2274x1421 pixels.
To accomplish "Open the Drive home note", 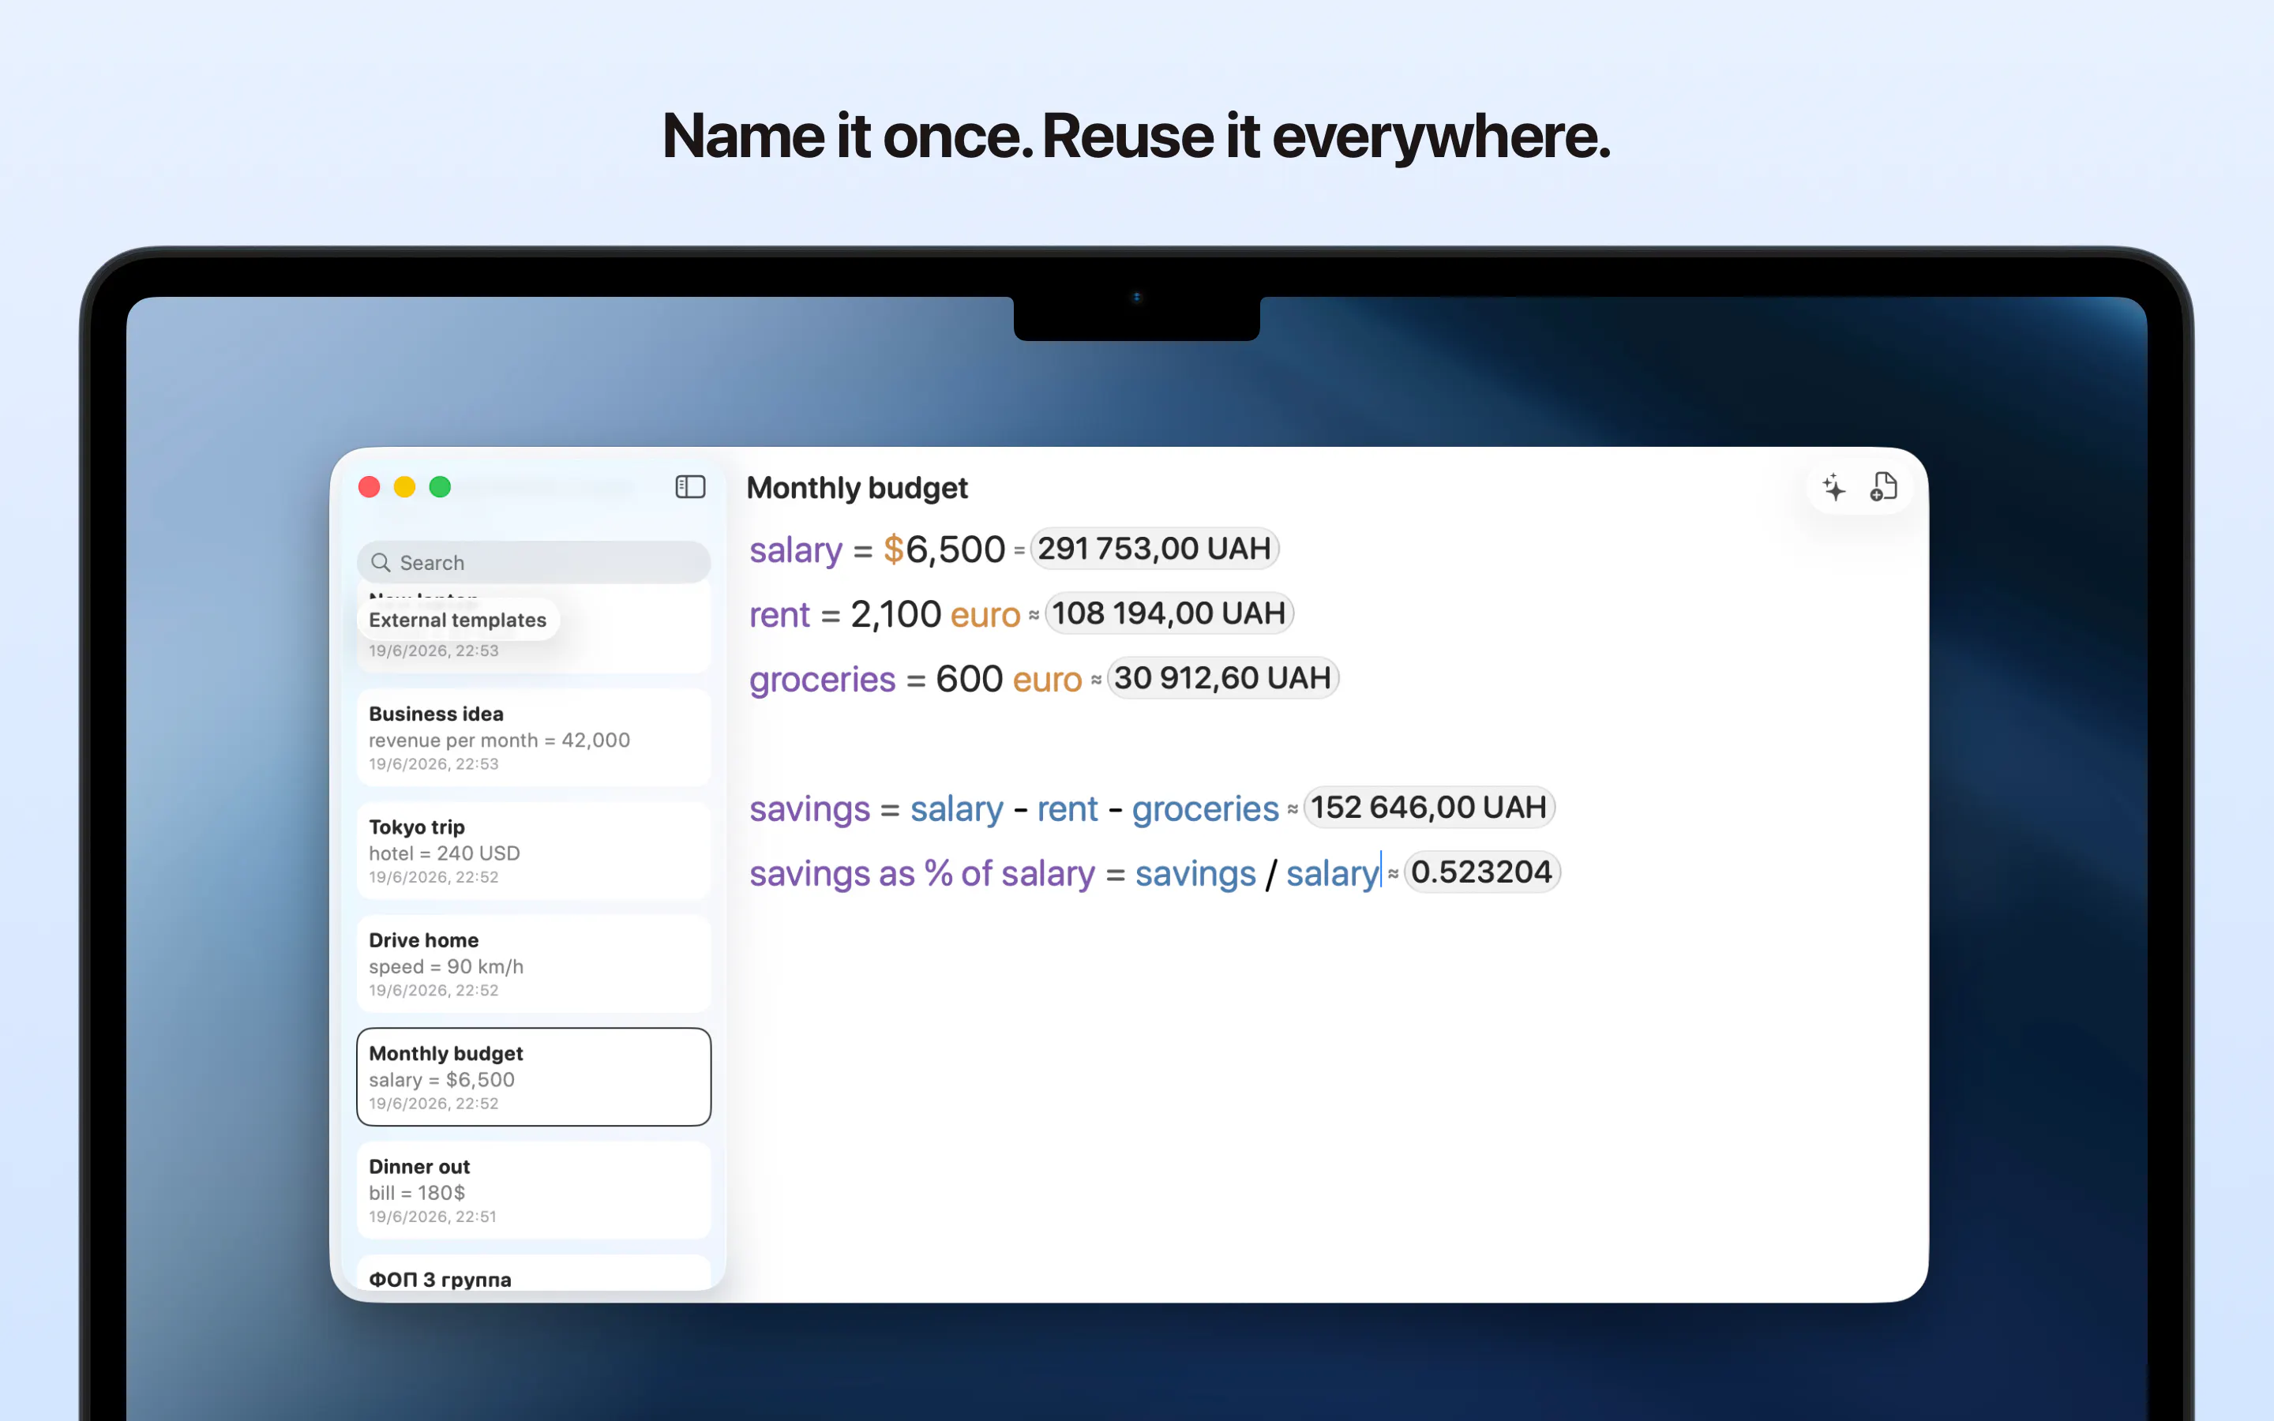I will (534, 964).
